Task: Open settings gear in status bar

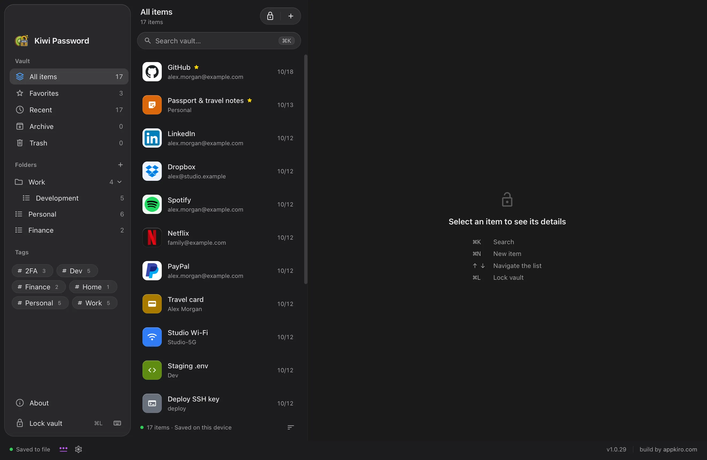Action: (78, 449)
